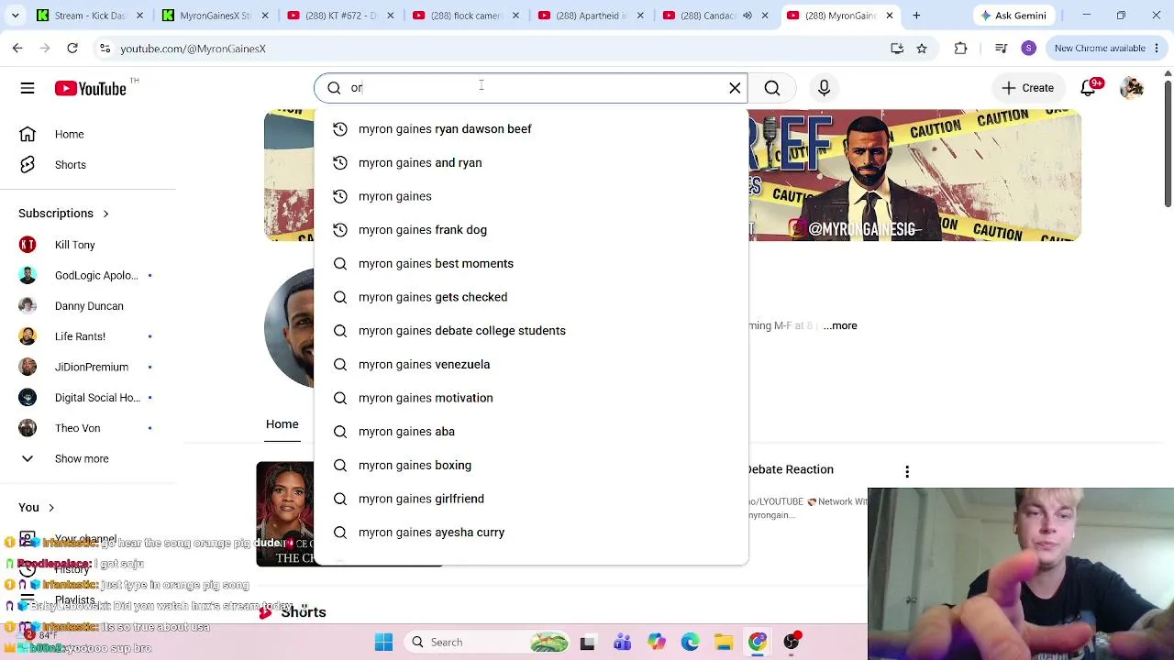Image resolution: width=1174 pixels, height=660 pixels.
Task: Choose myron gaines debate college students
Action: 531,331
